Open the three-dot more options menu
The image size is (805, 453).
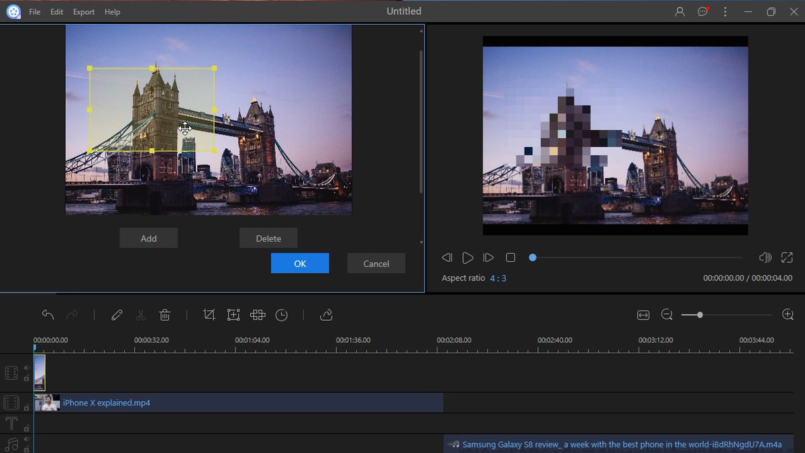(725, 11)
